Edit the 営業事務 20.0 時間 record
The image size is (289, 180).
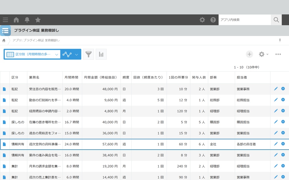(x=276, y=89)
